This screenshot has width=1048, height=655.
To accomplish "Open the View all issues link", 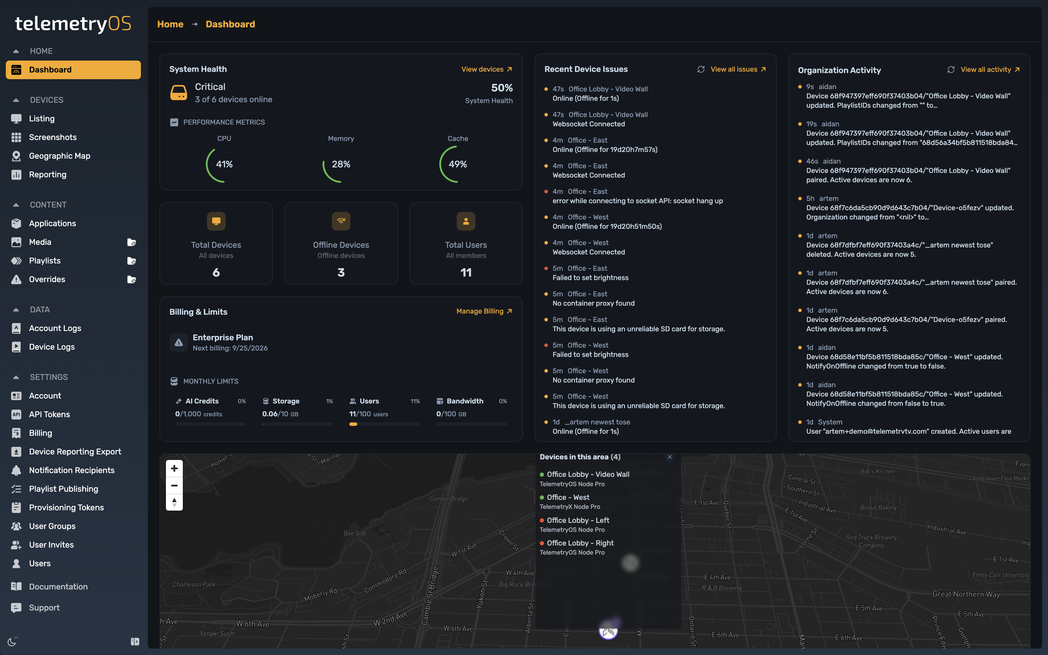I will click(738, 69).
